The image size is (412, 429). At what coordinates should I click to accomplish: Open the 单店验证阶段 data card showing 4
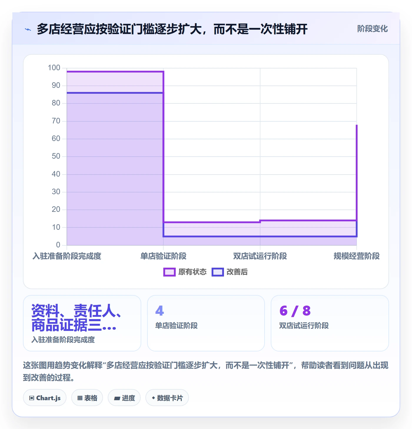[206, 323]
